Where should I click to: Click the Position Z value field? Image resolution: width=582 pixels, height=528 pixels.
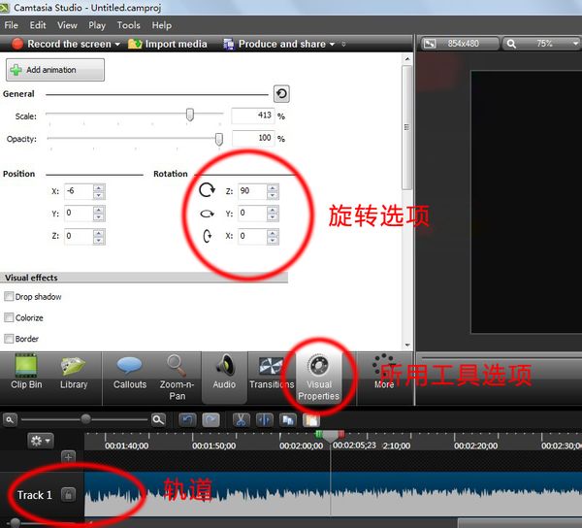79,237
